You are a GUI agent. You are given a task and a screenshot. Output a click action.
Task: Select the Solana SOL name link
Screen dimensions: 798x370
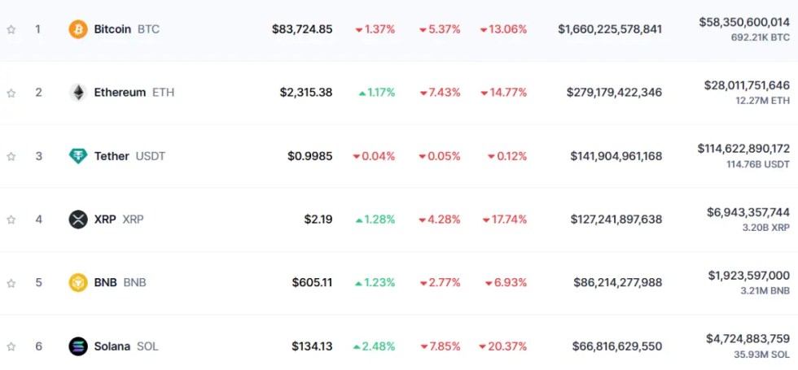pos(125,346)
